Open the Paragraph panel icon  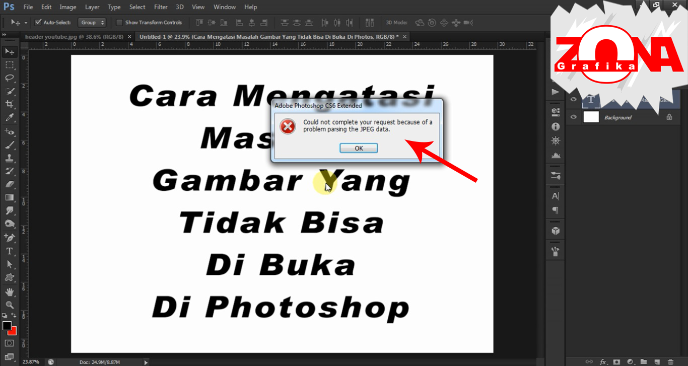556,210
